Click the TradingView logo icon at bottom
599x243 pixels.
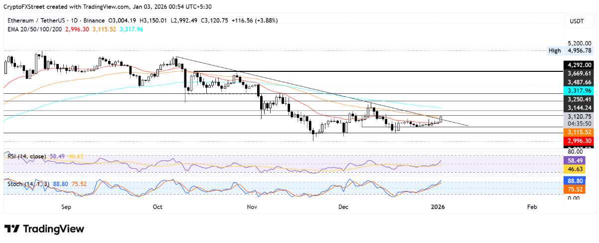click(12, 229)
